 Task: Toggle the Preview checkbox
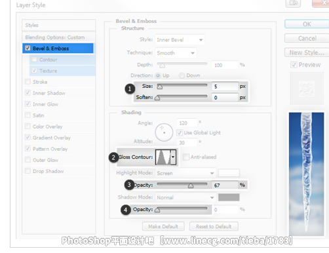tap(294, 65)
